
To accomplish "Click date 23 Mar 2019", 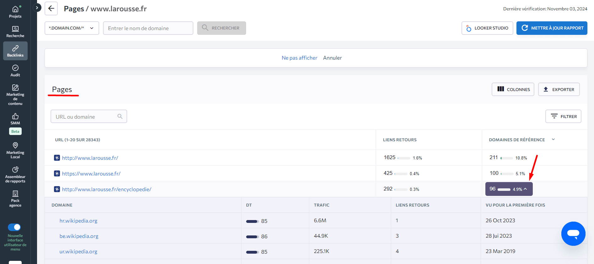I will (x=500, y=251).
